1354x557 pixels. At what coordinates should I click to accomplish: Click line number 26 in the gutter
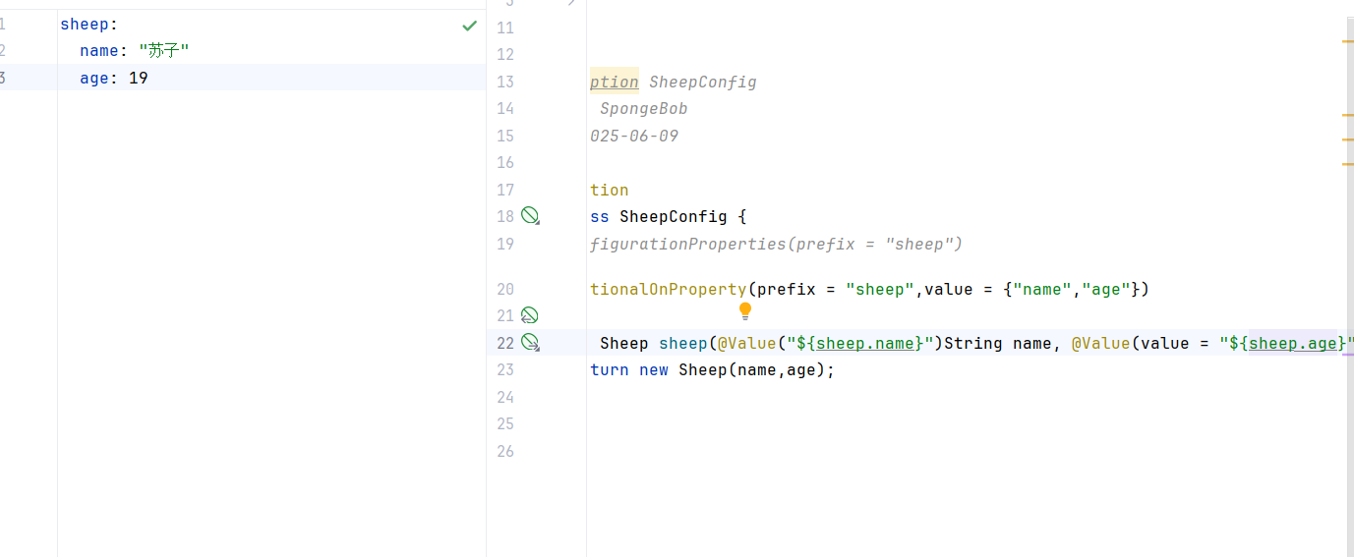pyautogui.click(x=505, y=452)
